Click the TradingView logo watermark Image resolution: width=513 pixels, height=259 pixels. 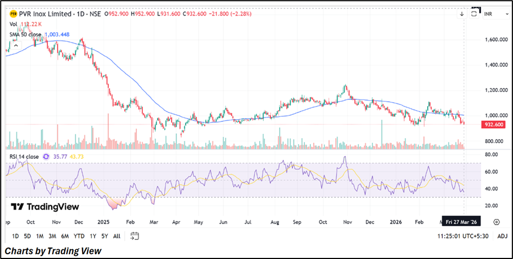46,207
